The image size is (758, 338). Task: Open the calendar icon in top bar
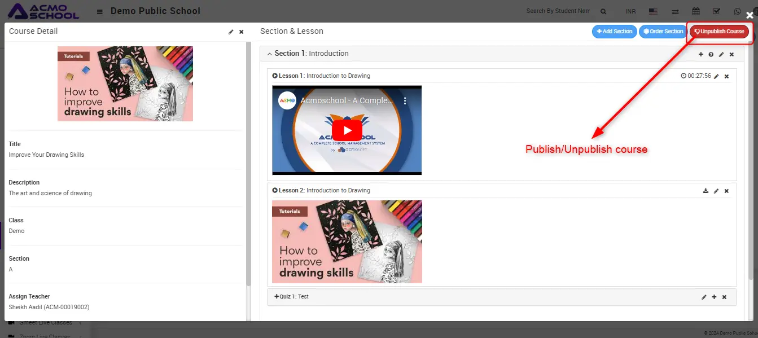[x=696, y=11]
